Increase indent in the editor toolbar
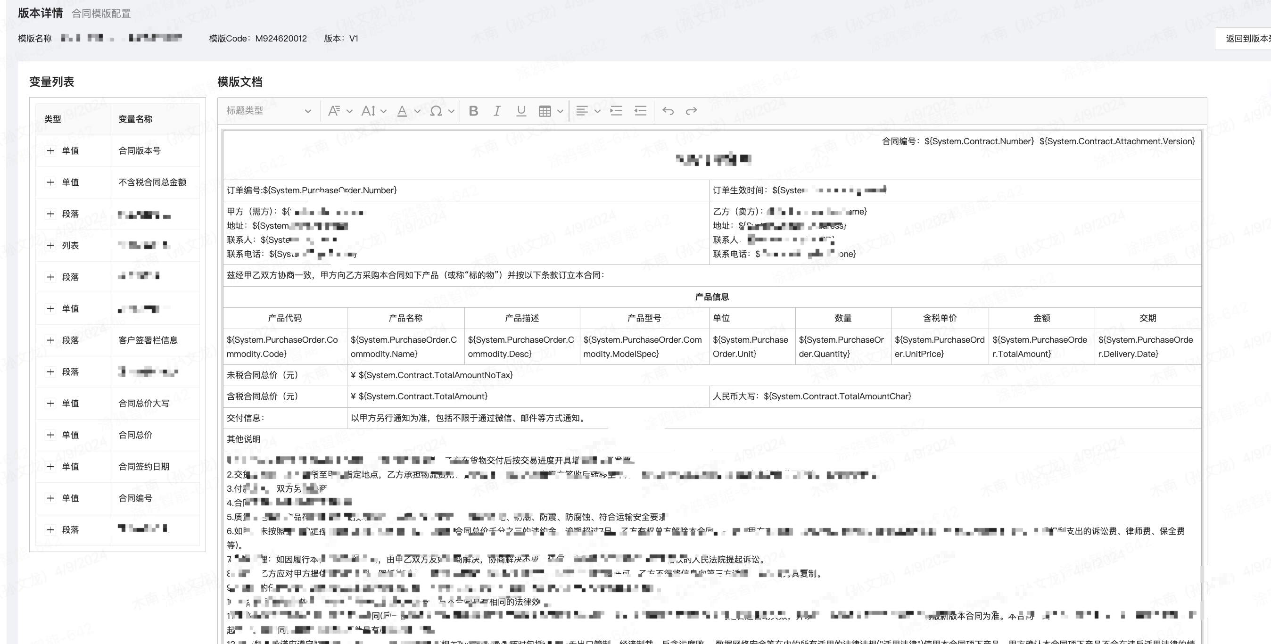This screenshot has height=644, width=1271. [x=616, y=110]
